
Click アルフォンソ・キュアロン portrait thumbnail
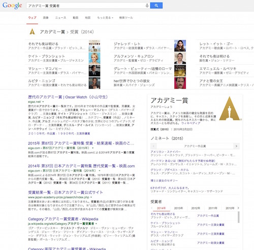tap(180, 58)
